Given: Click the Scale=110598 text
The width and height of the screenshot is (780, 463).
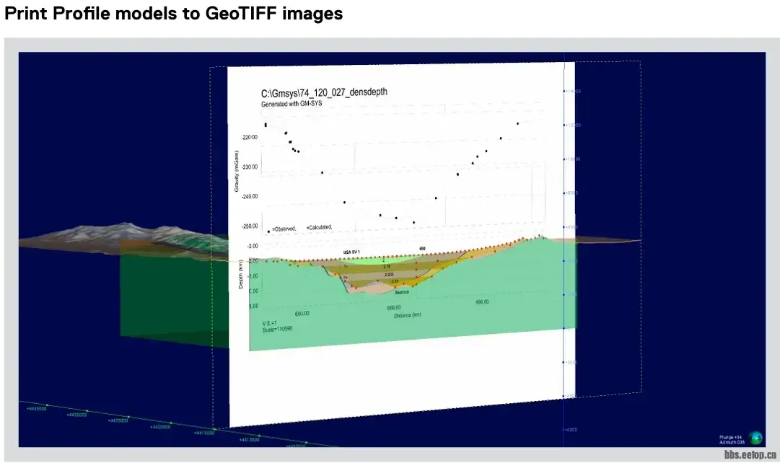Looking at the screenshot, I should (x=277, y=329).
